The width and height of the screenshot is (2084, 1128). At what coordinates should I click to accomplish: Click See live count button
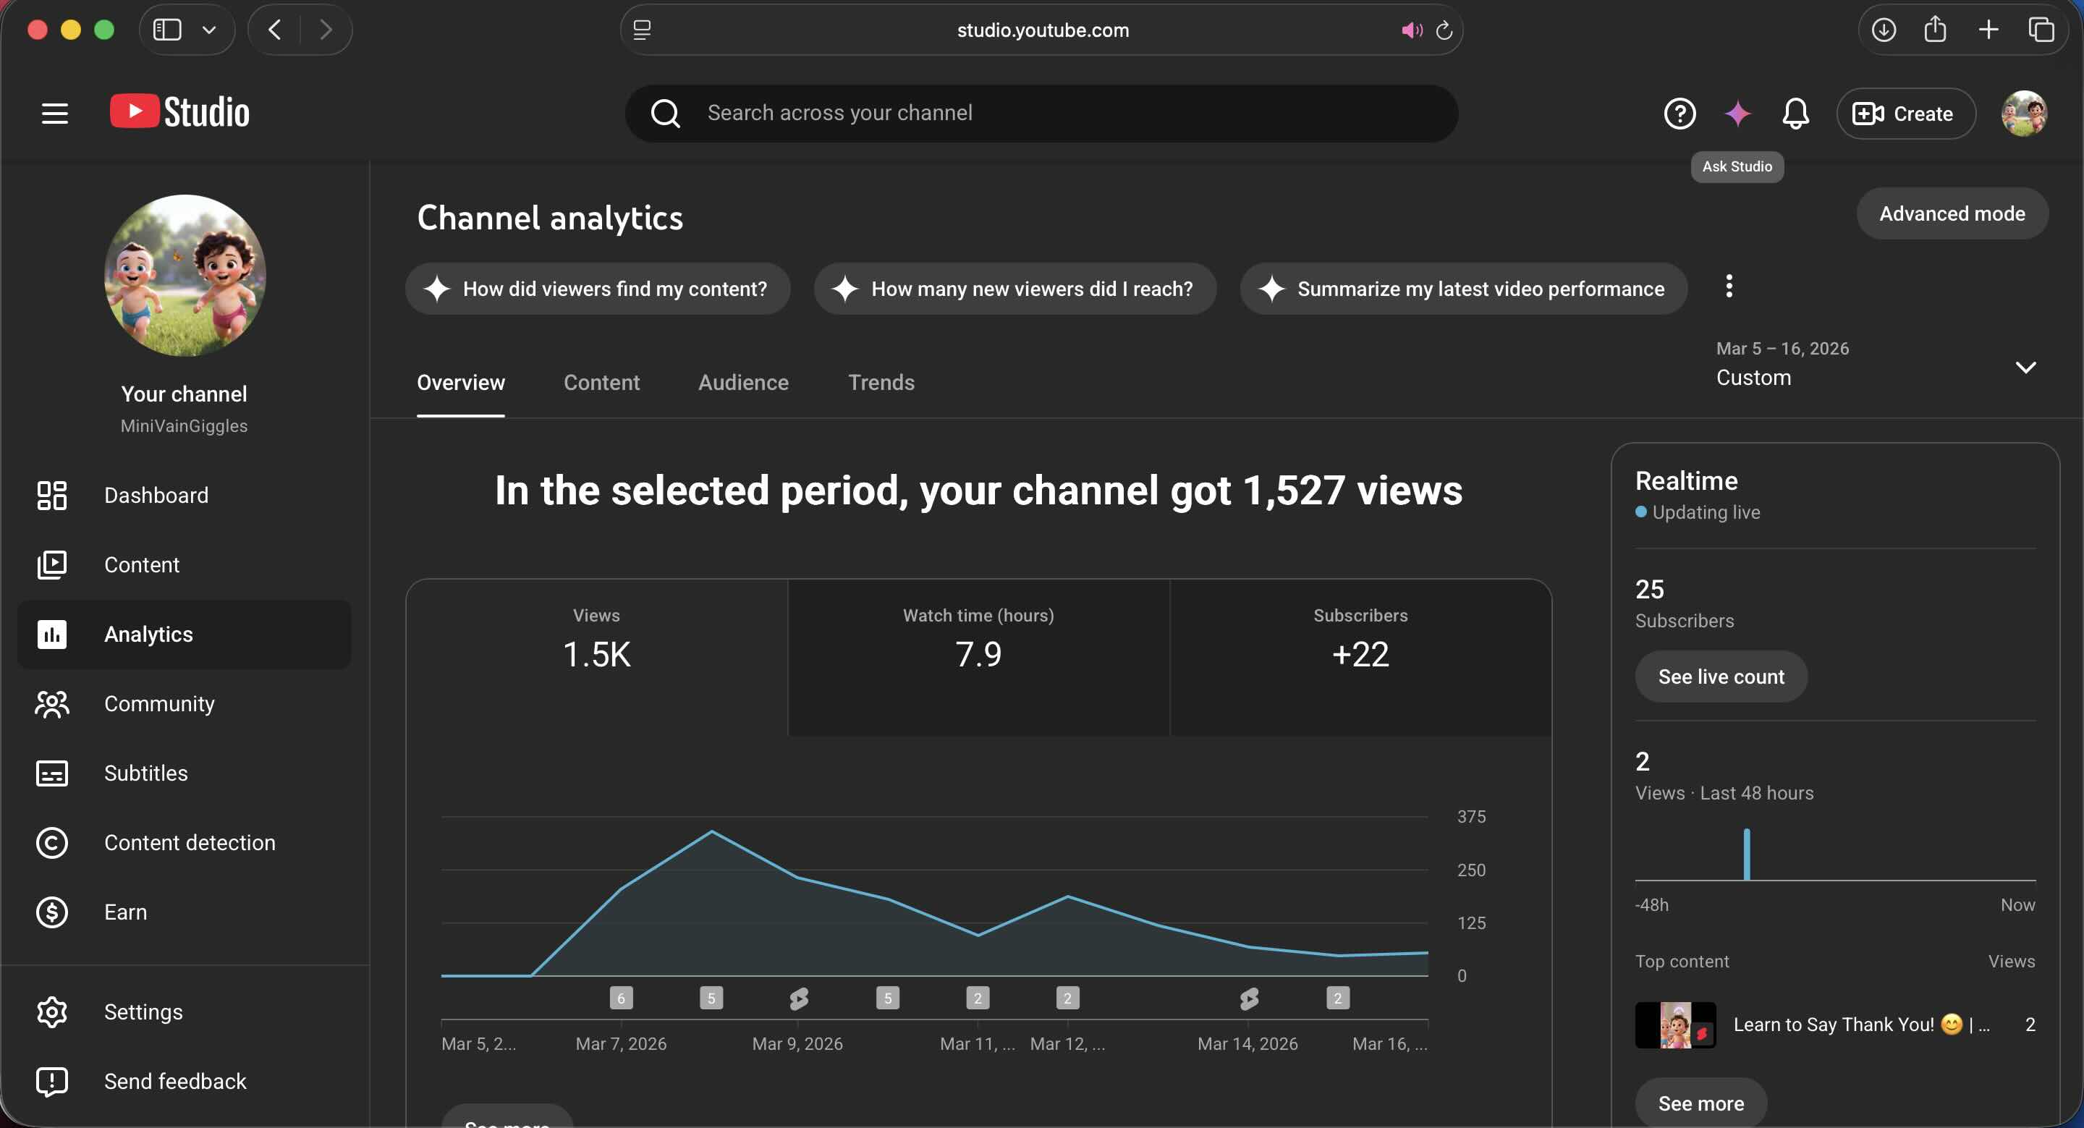pos(1721,677)
